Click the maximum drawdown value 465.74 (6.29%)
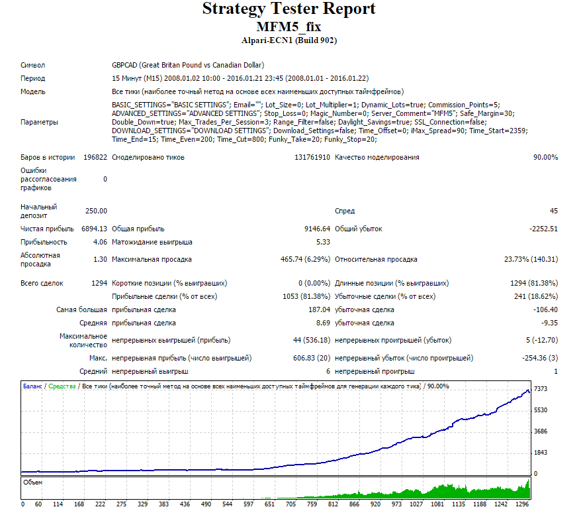583x507 pixels. click(305, 259)
